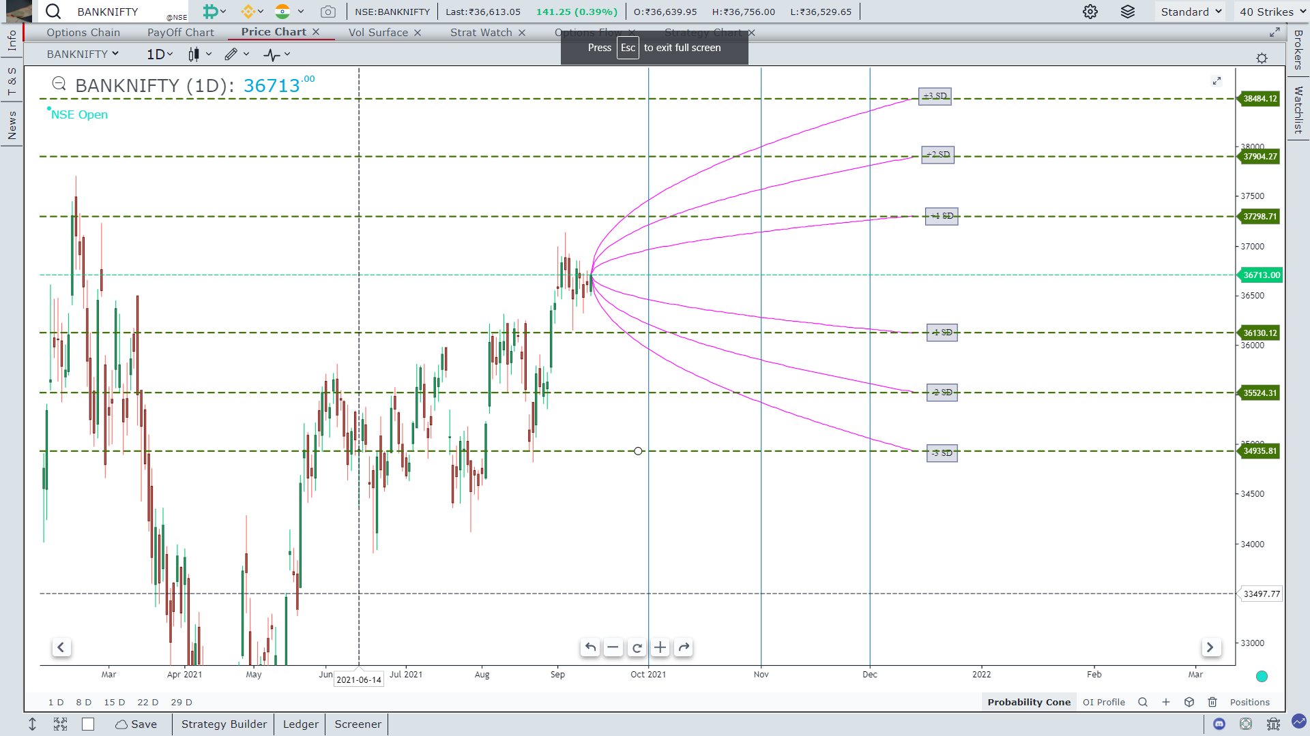Open the Binance exchange icon
The width and height of the screenshot is (1310, 736).
click(248, 12)
